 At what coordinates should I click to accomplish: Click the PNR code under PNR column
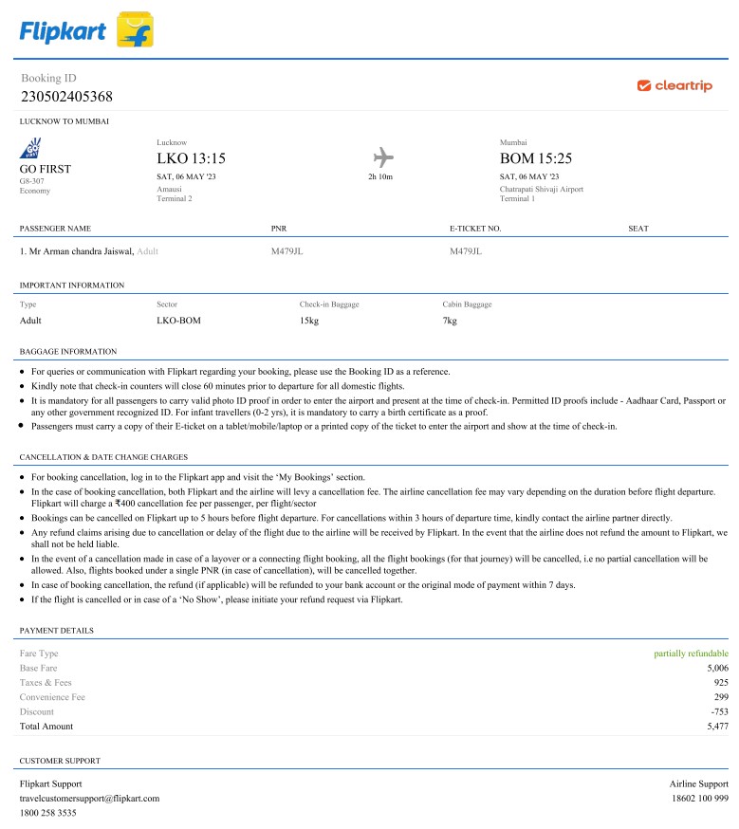[286, 251]
